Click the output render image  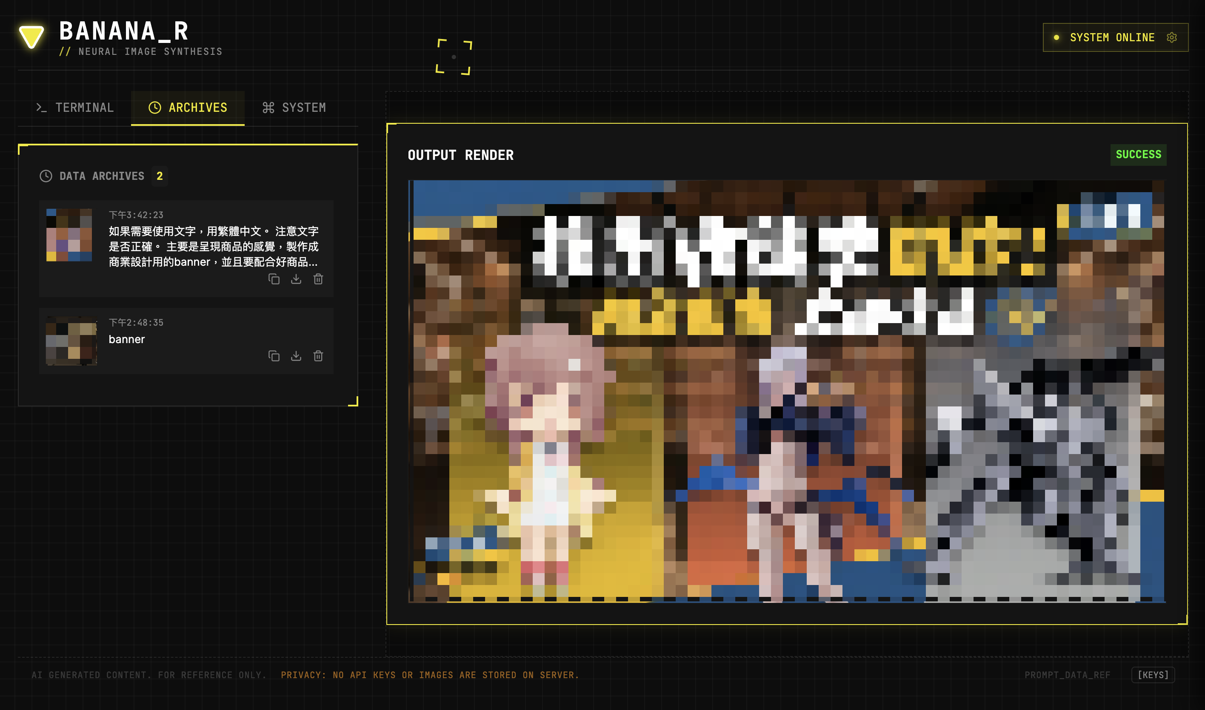pos(787,391)
